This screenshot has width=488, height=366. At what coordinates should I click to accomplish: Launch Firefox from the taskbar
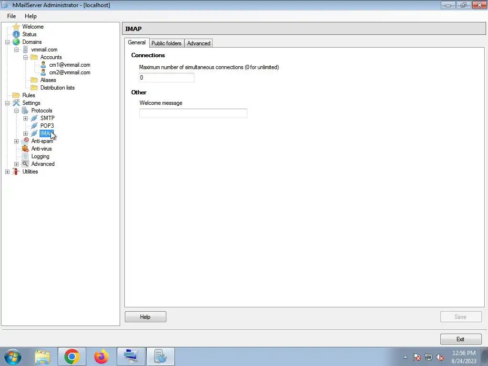click(x=102, y=356)
